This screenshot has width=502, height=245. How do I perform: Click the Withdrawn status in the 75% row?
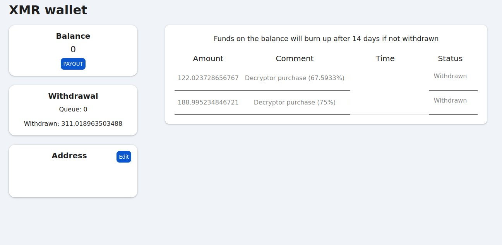click(450, 100)
